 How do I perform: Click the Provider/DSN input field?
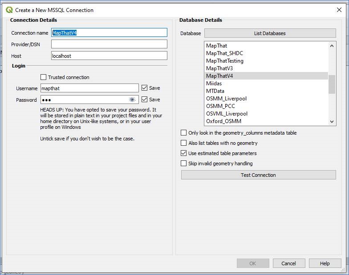click(x=110, y=44)
